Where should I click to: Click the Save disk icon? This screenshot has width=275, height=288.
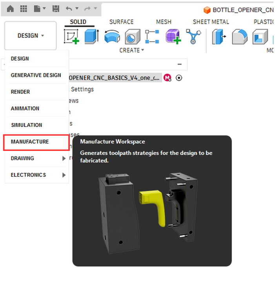point(56,9)
